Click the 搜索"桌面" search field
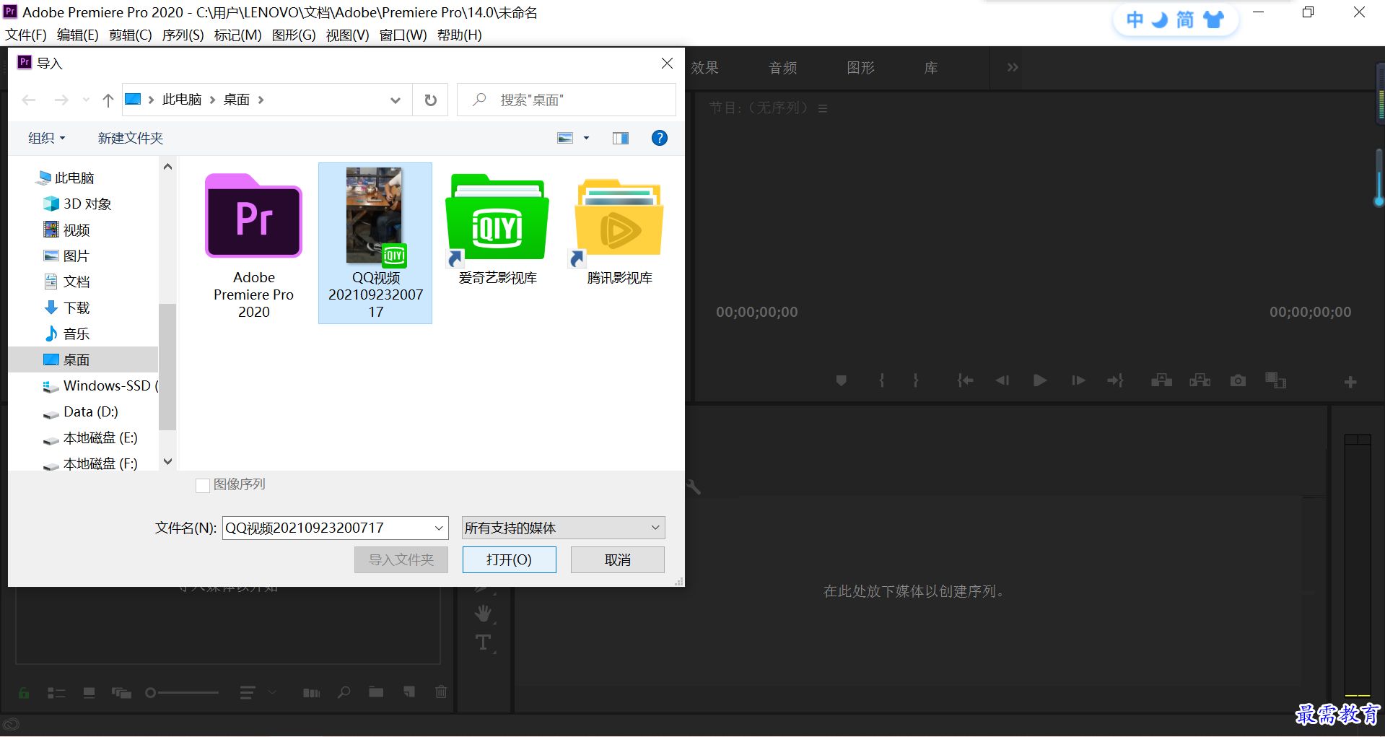The image size is (1385, 737). 567,100
